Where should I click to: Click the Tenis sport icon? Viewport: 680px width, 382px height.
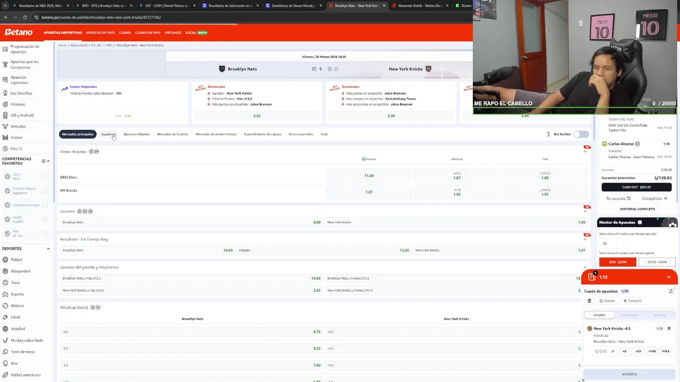coord(5,283)
